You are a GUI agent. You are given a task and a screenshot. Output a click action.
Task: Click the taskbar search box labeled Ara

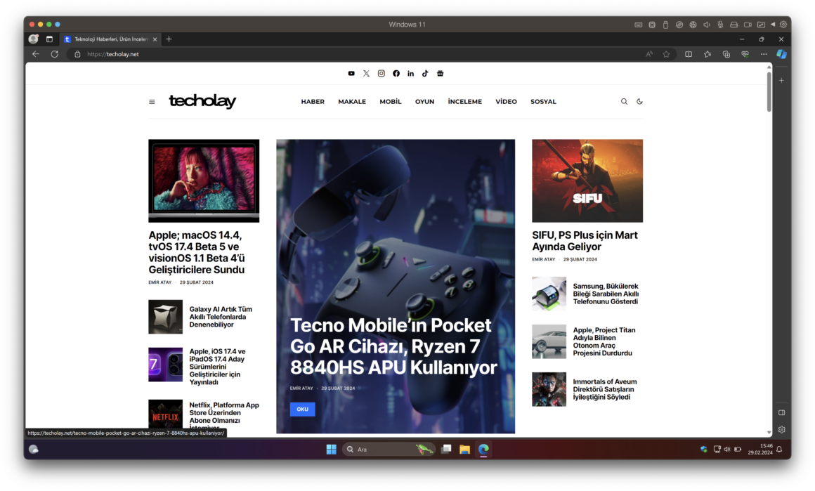pyautogui.click(x=389, y=450)
